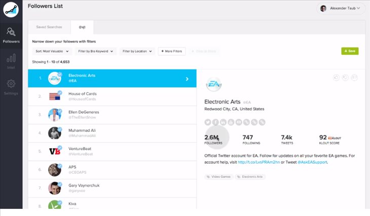The height and width of the screenshot is (216, 370).
Task: Select Ellen DeGeneres in the list
Action: point(112,115)
